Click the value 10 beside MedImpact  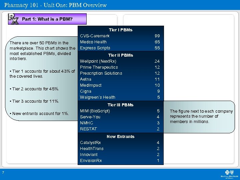pyautogui.click(x=157, y=85)
